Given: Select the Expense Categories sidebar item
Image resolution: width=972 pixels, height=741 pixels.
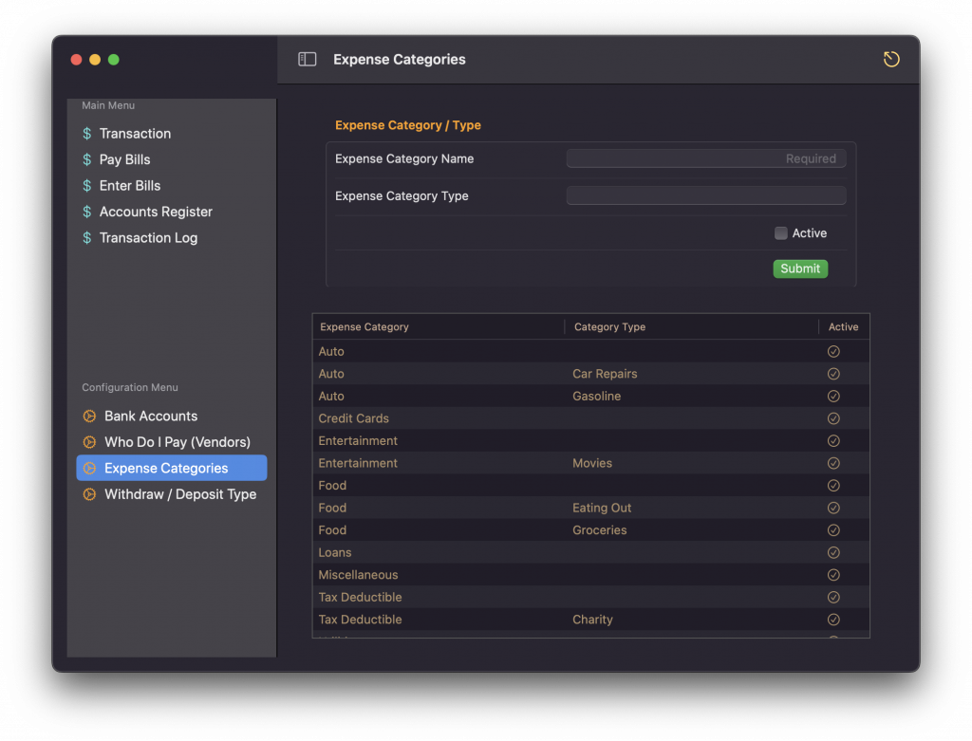Looking at the screenshot, I should click(x=166, y=468).
